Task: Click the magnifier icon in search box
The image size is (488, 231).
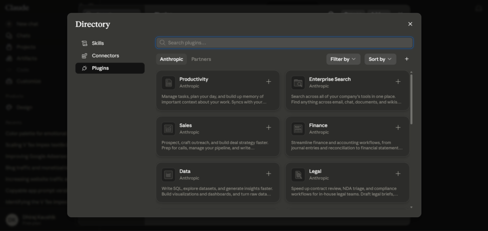Action: 162,42
